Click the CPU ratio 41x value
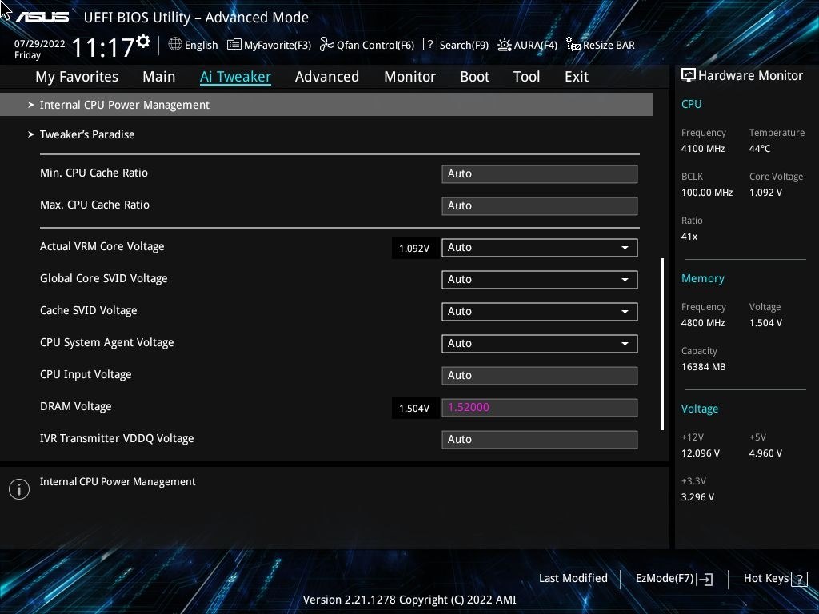The height and width of the screenshot is (614, 819). (689, 237)
